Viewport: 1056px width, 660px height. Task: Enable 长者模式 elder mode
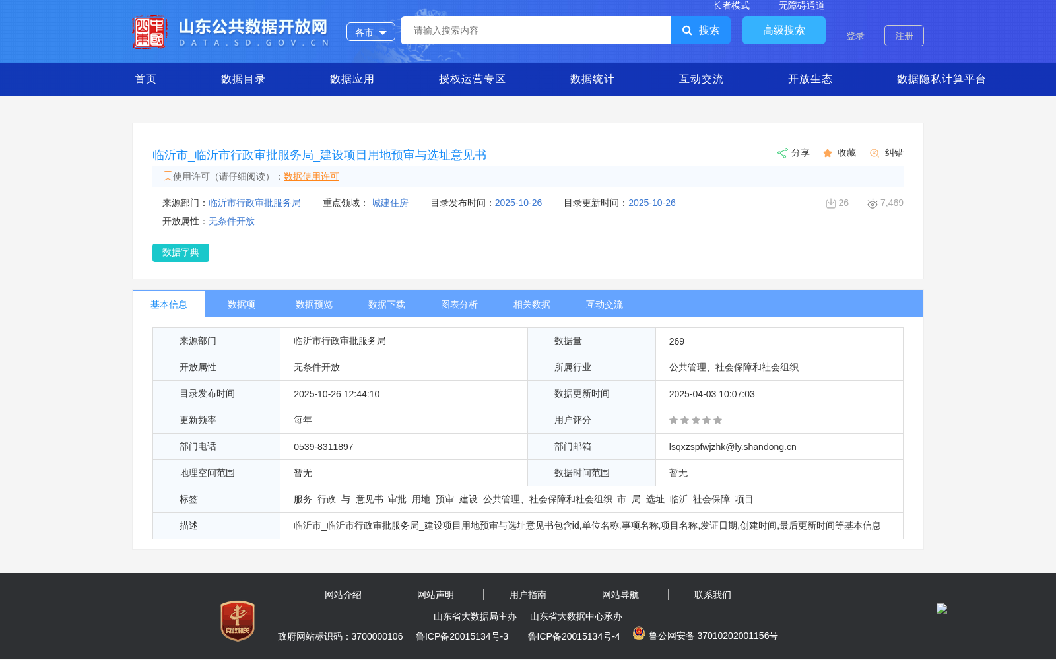(x=731, y=6)
